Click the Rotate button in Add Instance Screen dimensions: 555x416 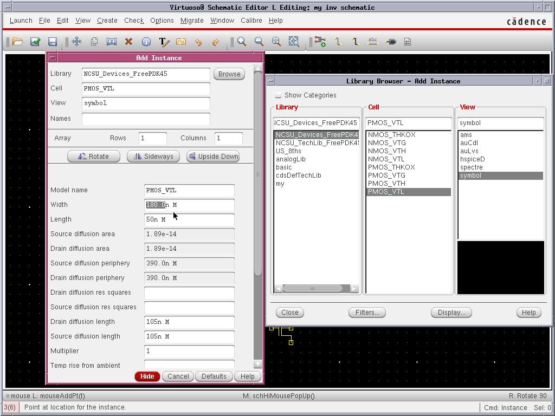pos(94,157)
